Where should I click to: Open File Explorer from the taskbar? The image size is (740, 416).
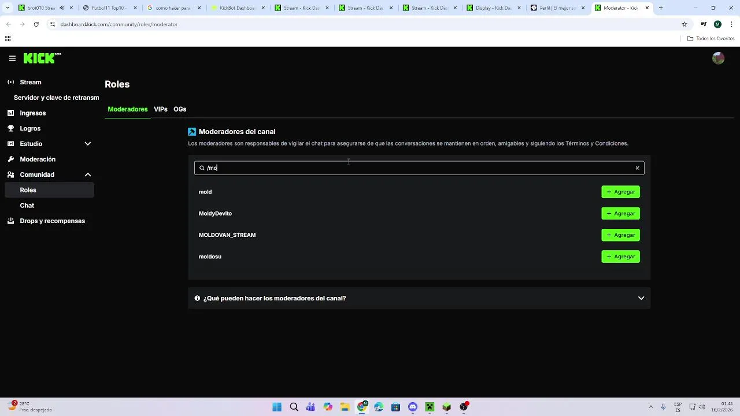click(345, 407)
